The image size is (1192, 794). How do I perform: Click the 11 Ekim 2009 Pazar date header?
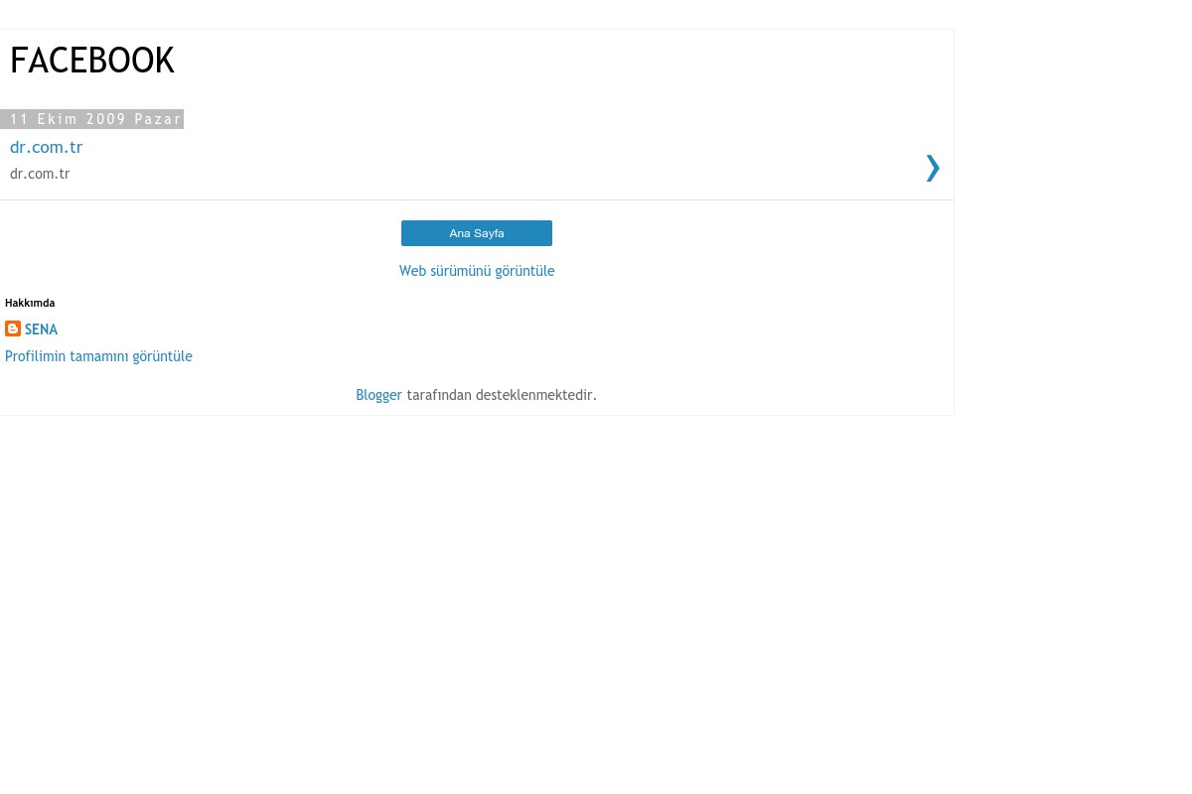tap(92, 119)
